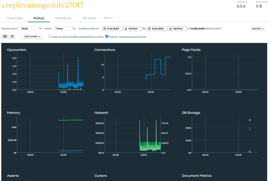269x181 pixels.
Task: Open the Granularity dropdown set to Auto
Action: pos(32,29)
